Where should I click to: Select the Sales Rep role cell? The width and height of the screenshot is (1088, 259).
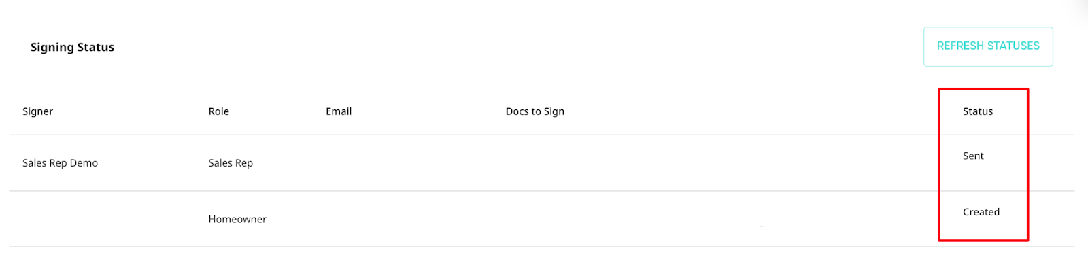(x=231, y=163)
